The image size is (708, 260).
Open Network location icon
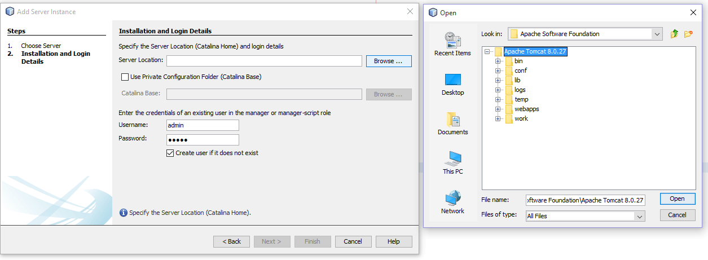(452, 198)
